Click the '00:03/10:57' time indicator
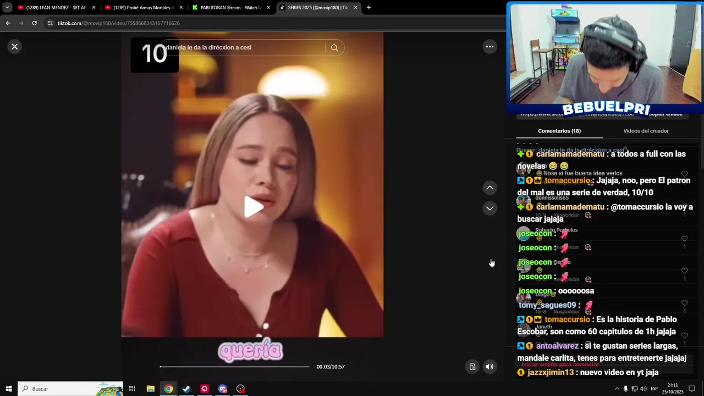Viewport: 704px width, 396px height. click(x=331, y=367)
